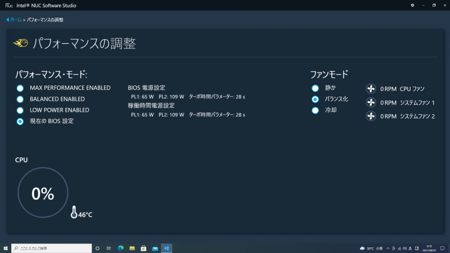Screen dimensions: 450x253
Task: Click the 46°C temperature reading
Action: tap(85, 215)
